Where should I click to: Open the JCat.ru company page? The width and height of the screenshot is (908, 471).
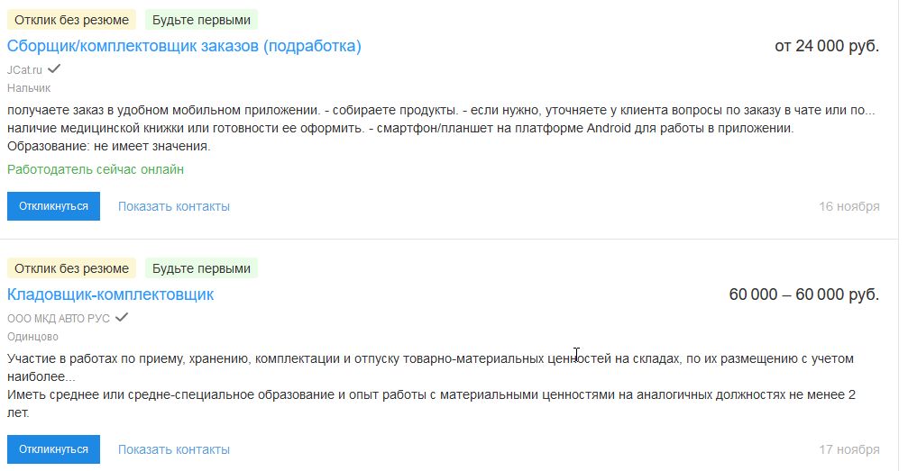pyautogui.click(x=24, y=69)
